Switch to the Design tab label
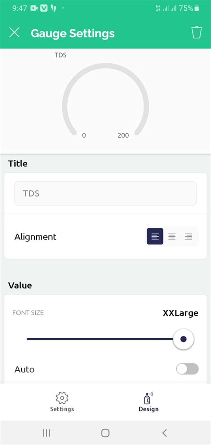The width and height of the screenshot is (211, 445). tap(149, 409)
